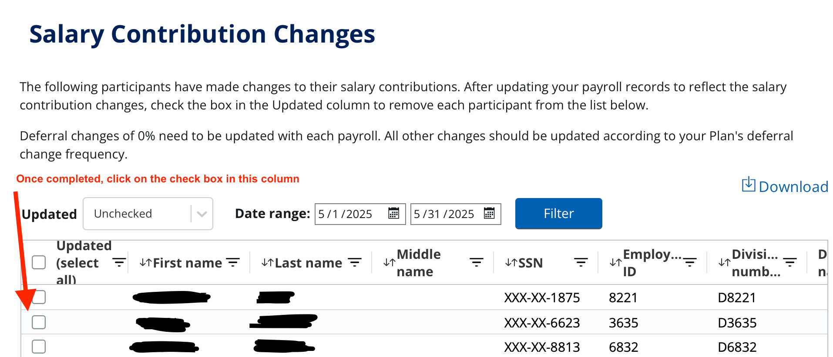This screenshot has width=833, height=357.
Task: Open the Updated status dropdown showing Unchecked
Action: (x=148, y=214)
